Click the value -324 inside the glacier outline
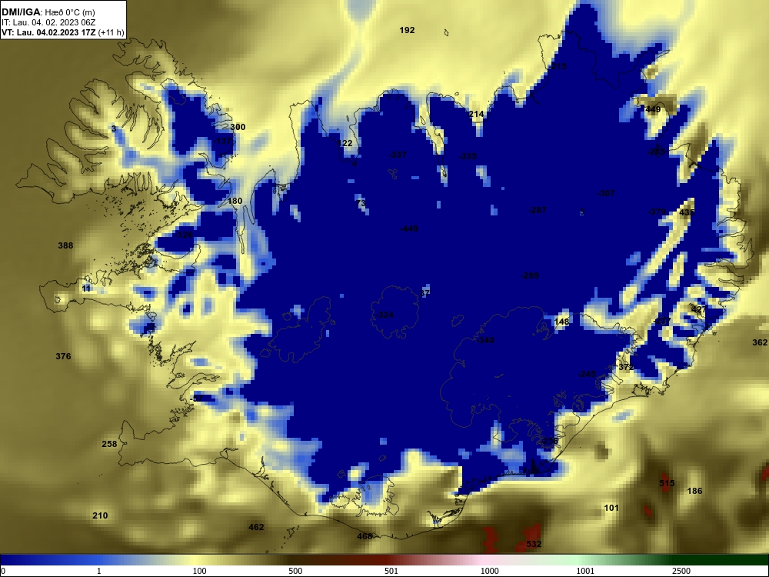The image size is (769, 577). [384, 315]
